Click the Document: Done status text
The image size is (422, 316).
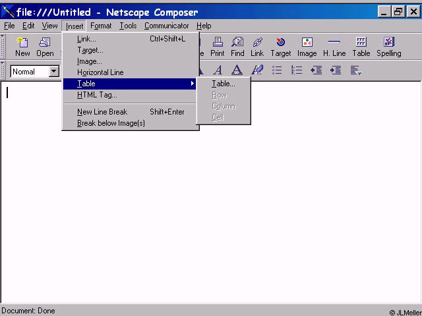28,311
